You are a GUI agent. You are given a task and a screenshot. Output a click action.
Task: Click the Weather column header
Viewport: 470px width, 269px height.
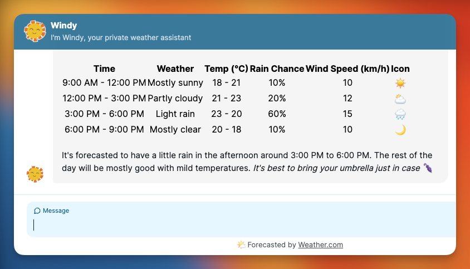pos(175,69)
